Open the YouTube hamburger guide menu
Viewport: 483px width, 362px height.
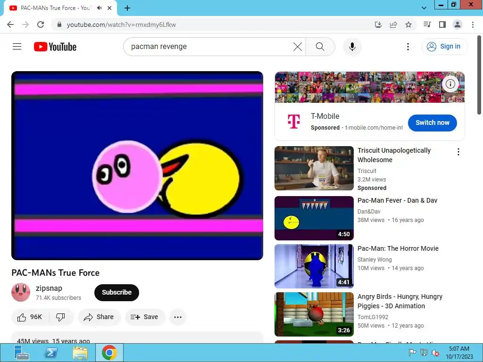17,47
